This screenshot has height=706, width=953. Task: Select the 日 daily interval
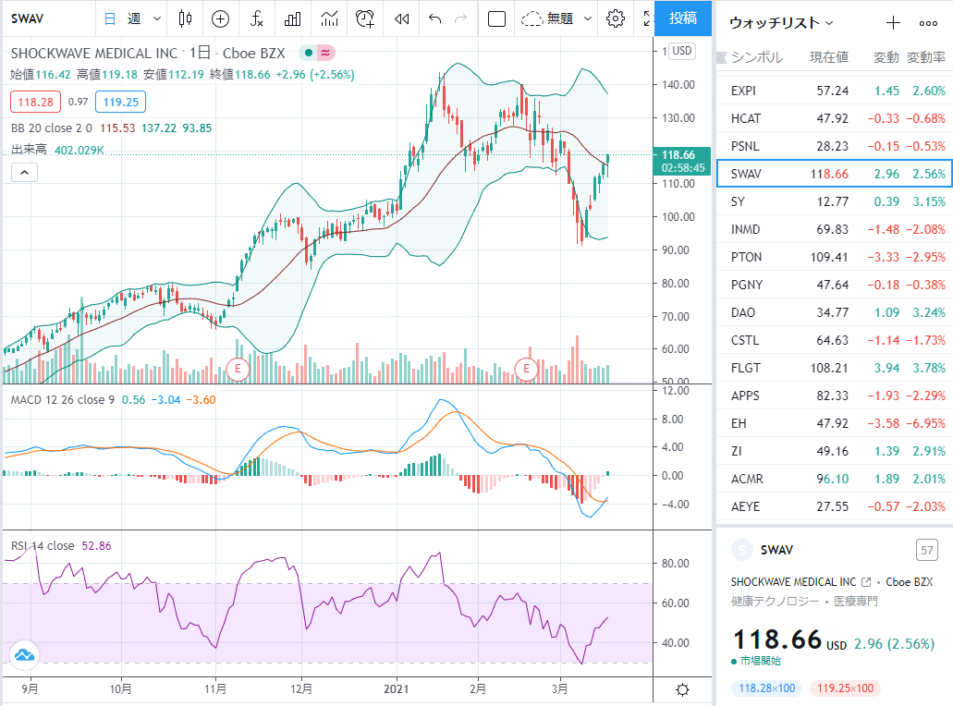pos(110,18)
